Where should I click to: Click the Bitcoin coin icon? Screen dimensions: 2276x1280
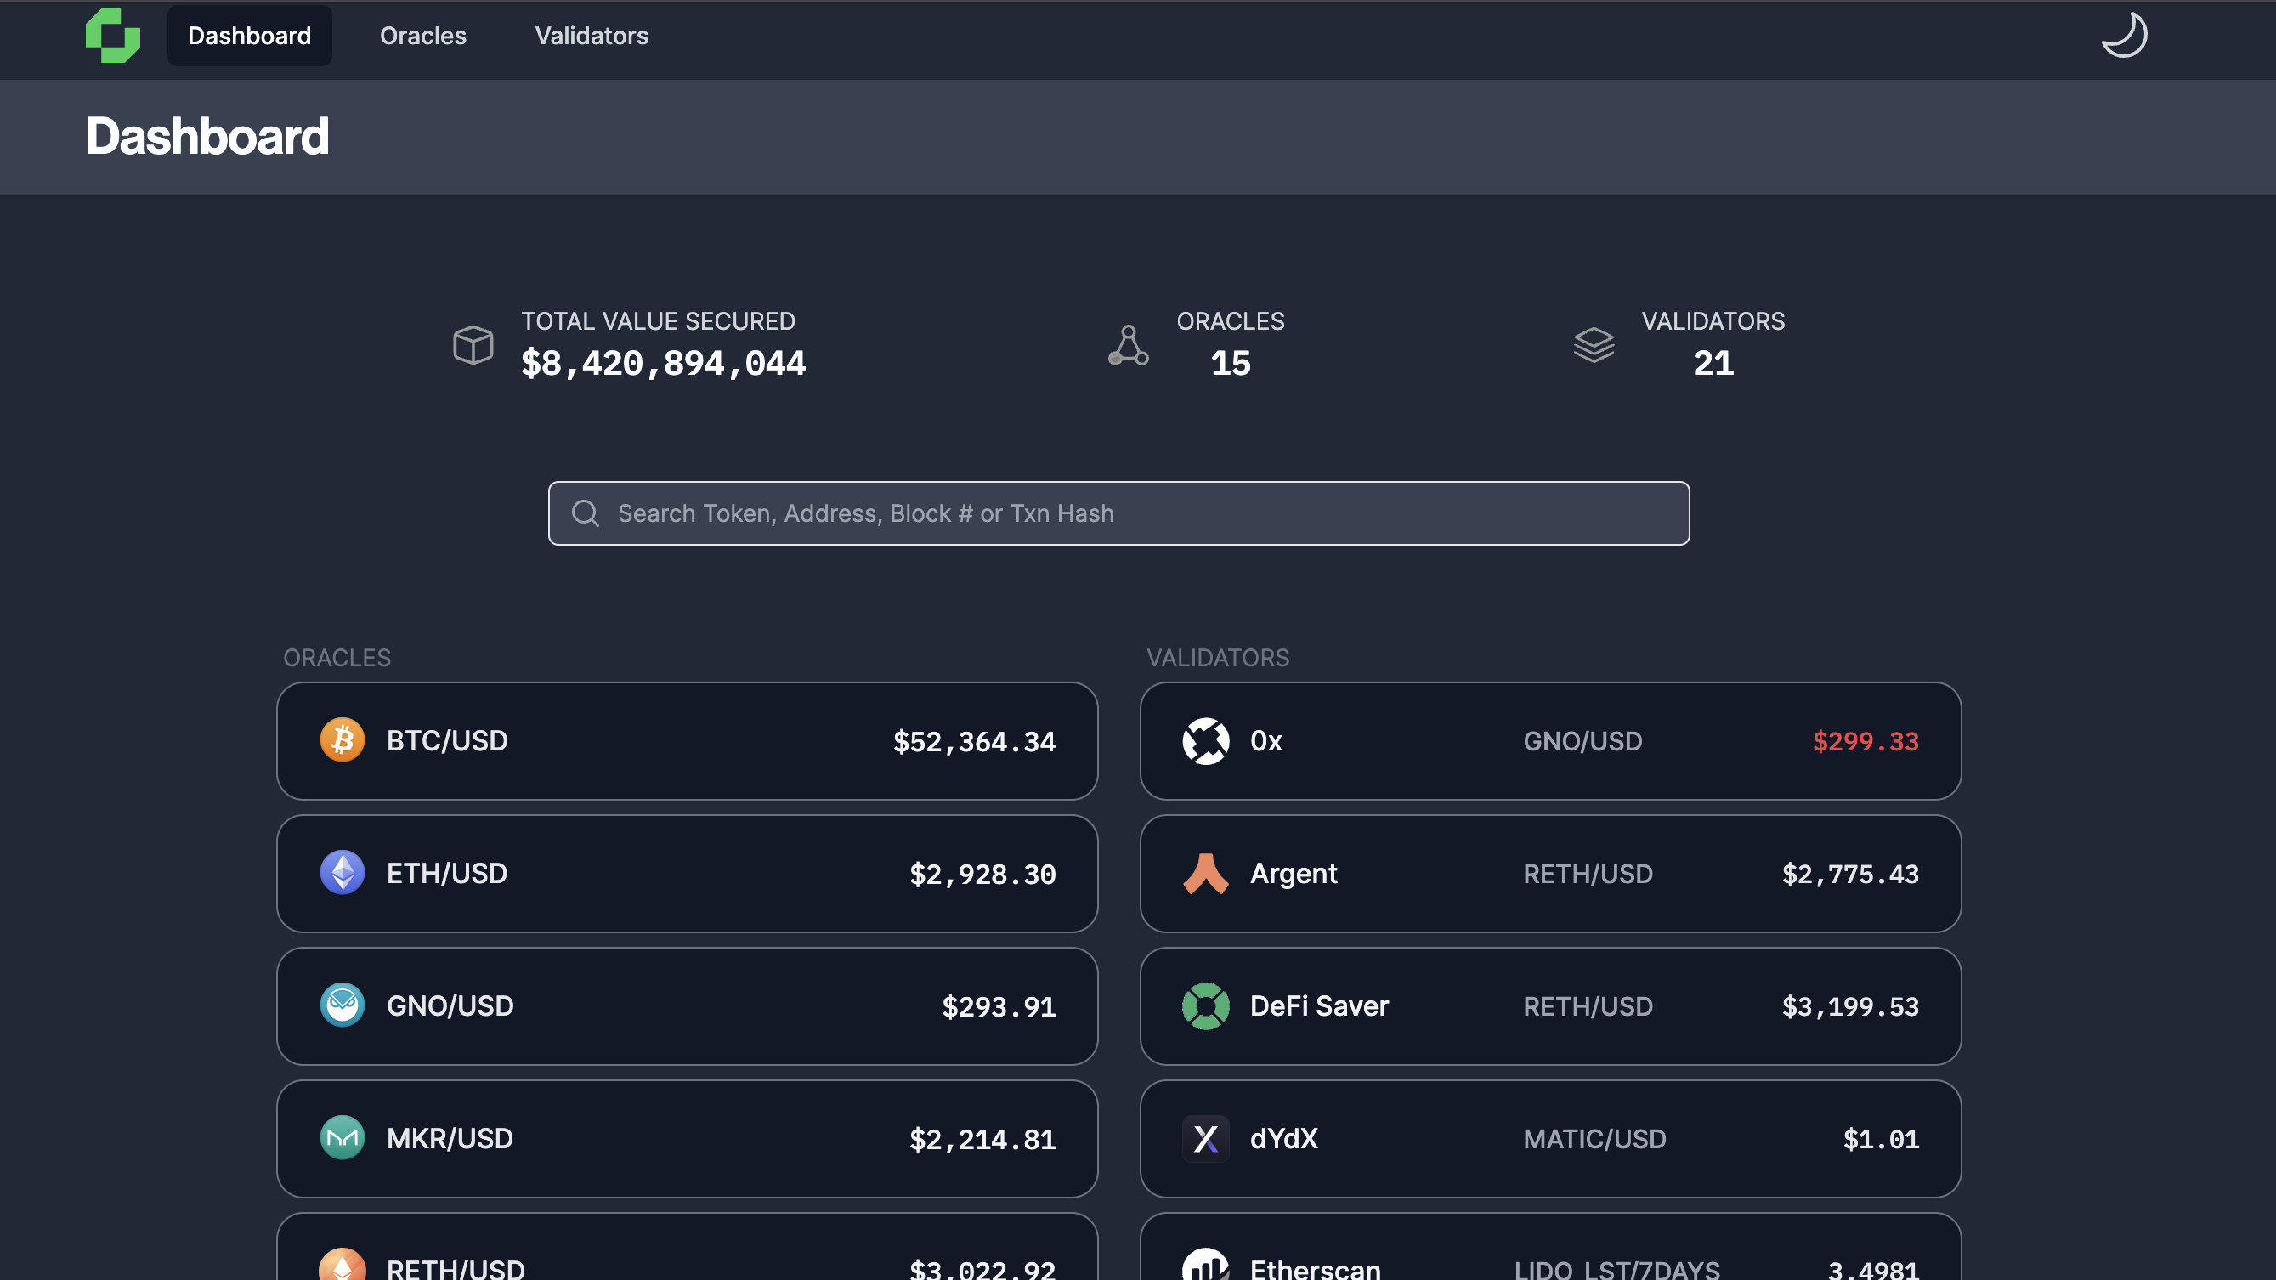click(342, 740)
